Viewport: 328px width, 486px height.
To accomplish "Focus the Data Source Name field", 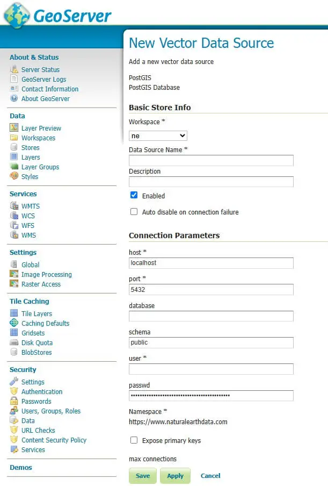I will [x=211, y=161].
